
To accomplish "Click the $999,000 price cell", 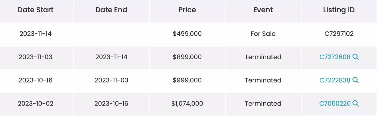I will [x=187, y=80].
